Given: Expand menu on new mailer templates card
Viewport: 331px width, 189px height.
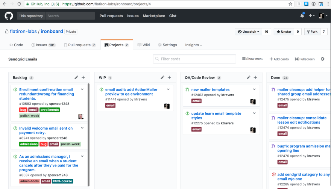Looking at the screenshot, I should [254, 89].
